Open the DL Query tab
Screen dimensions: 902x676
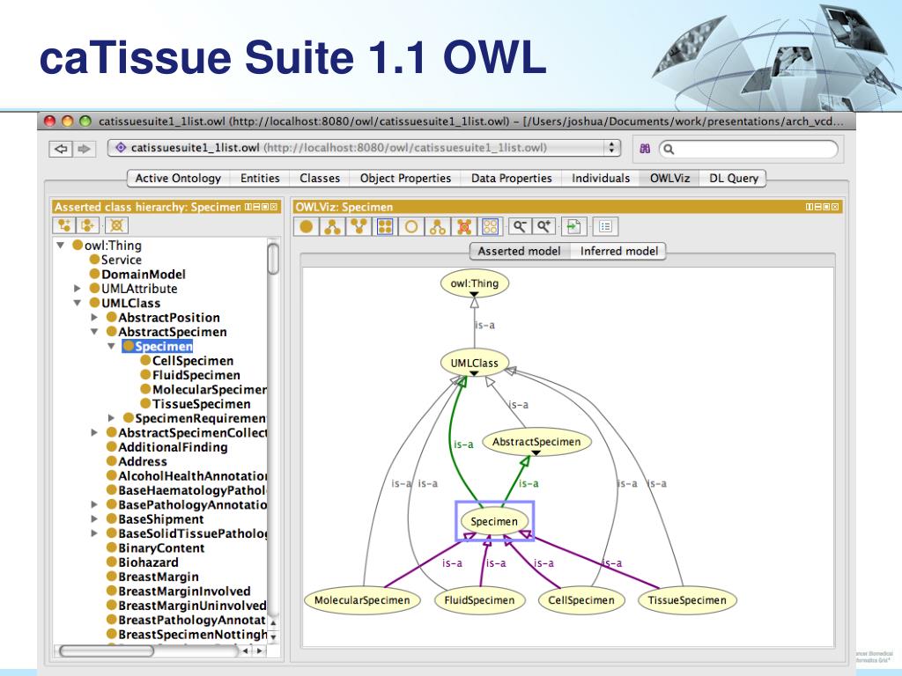[734, 178]
